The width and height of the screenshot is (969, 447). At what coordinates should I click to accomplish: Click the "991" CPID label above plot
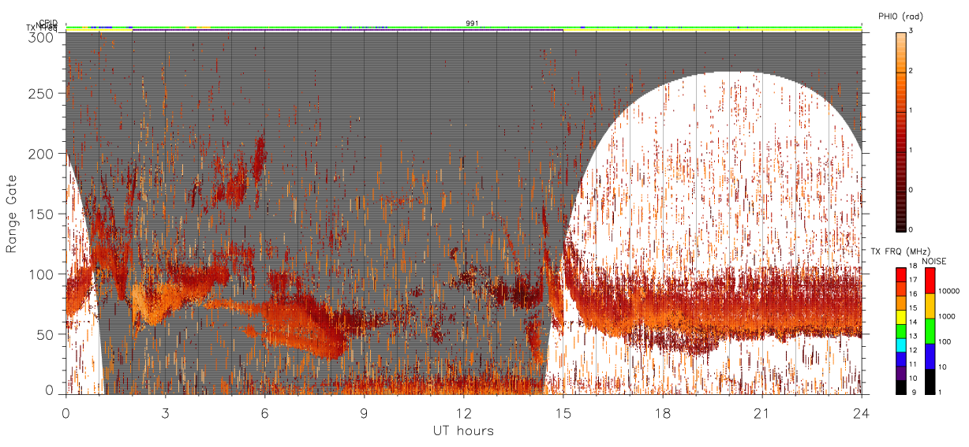tap(471, 24)
